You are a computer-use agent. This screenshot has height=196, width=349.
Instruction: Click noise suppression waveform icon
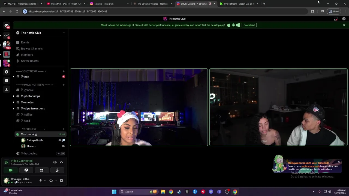(55, 162)
